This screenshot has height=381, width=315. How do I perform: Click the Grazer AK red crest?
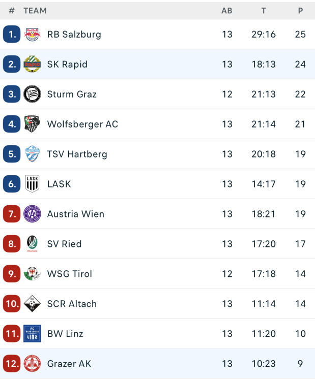(x=32, y=364)
